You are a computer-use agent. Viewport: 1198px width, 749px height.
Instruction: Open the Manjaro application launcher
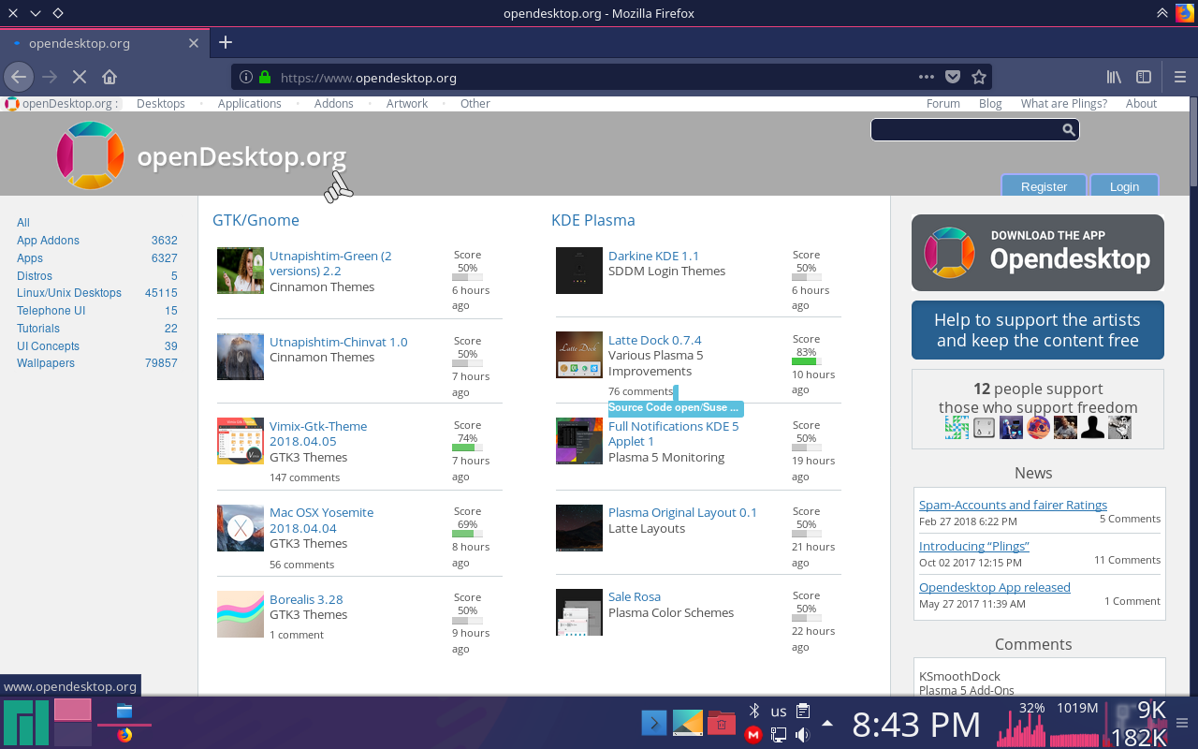(x=25, y=722)
